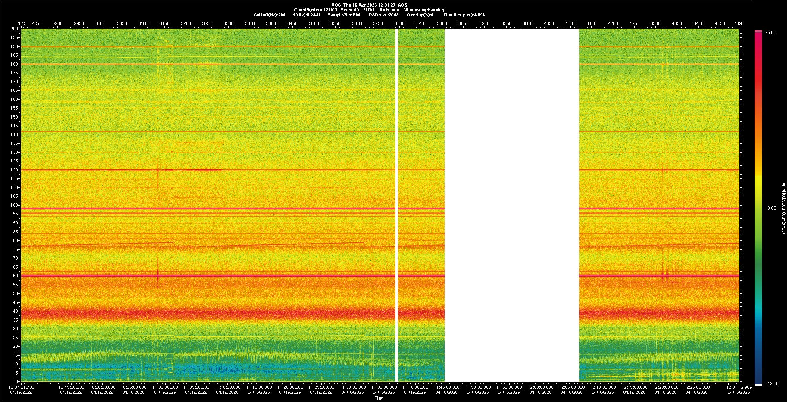Click the TimeRes.(sec):4.096 header text
The width and height of the screenshot is (787, 402).
[464, 15]
